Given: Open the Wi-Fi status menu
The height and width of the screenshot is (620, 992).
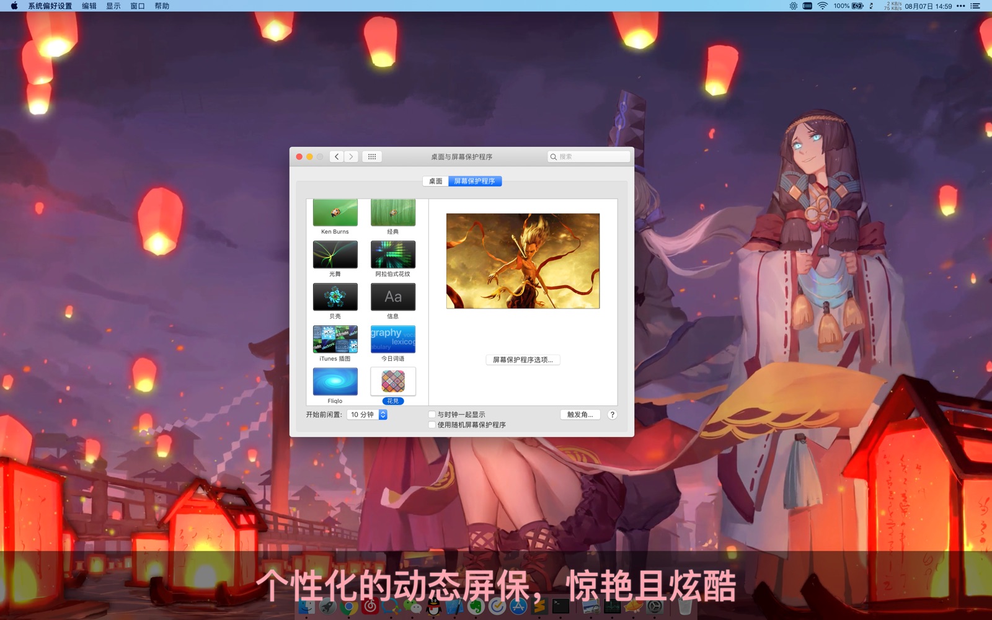Looking at the screenshot, I should 823,6.
